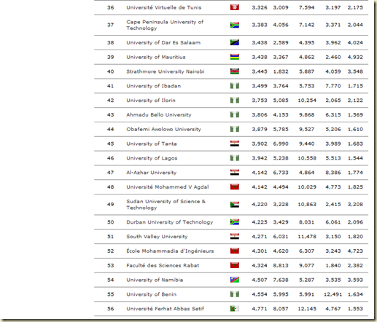
Task: Open University of Namibia link
Action: tap(155, 280)
